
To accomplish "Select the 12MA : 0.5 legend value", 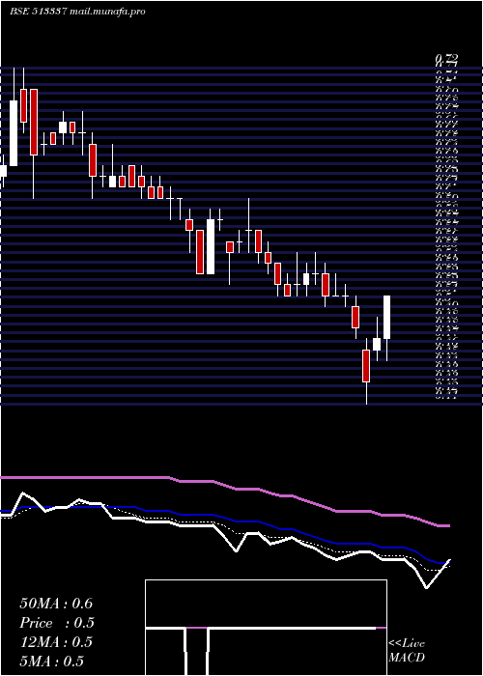I will coord(56,642).
